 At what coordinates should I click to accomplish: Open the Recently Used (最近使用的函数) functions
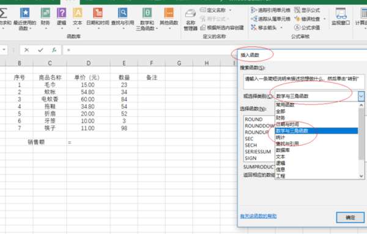(x=24, y=19)
